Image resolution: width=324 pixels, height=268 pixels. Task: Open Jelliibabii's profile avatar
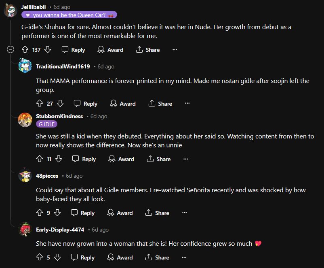click(x=10, y=10)
